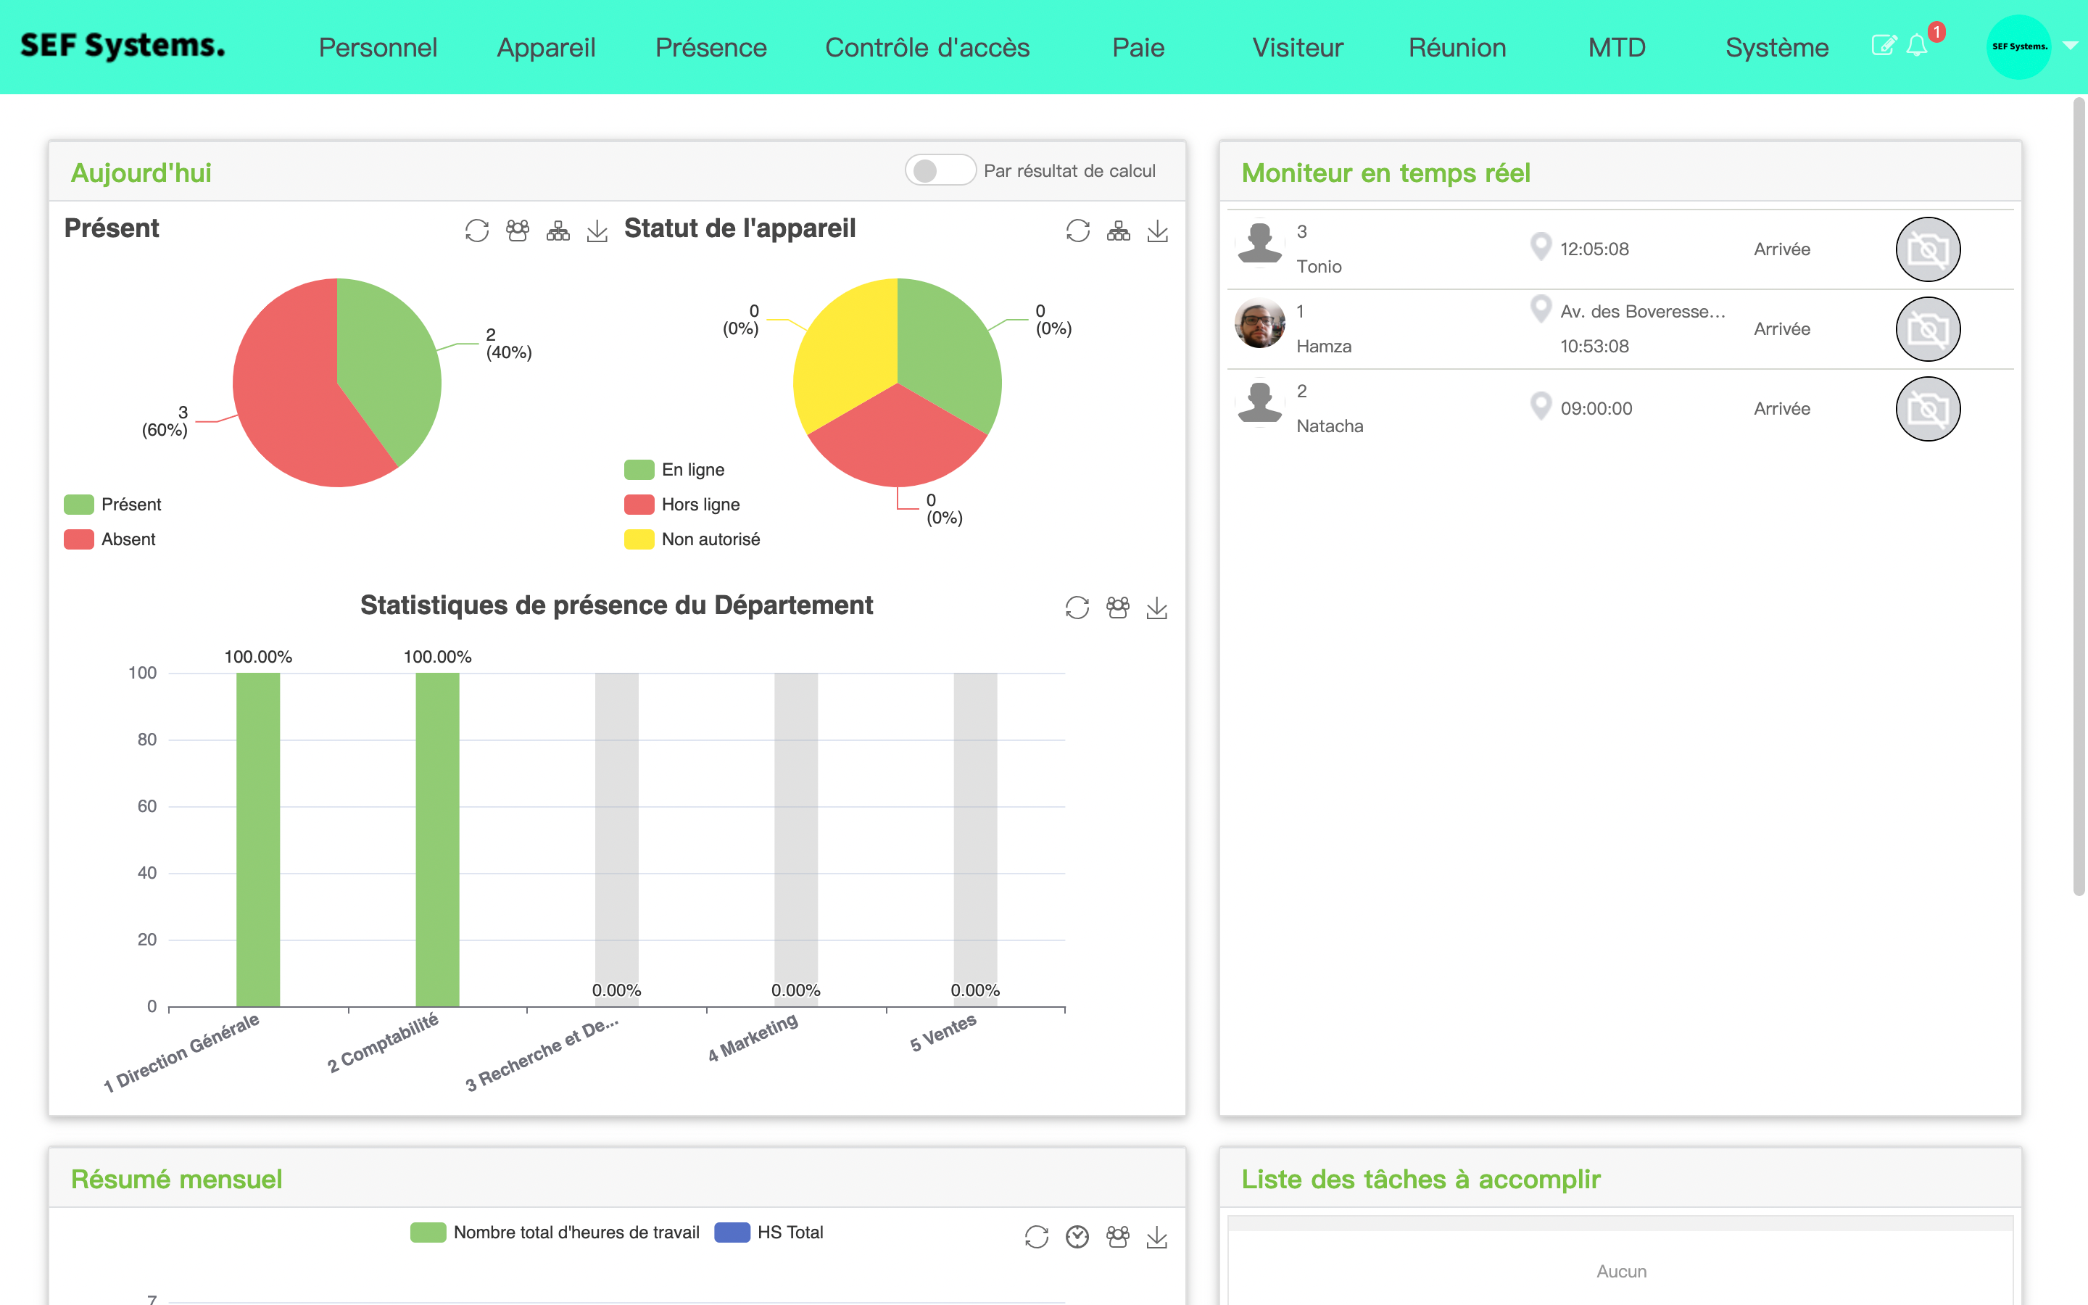Toggle the Hors ligne legend entry

(x=682, y=504)
